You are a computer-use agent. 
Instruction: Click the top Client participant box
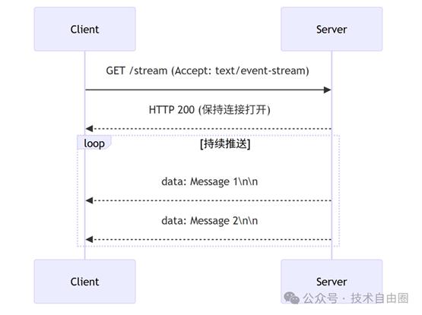pos(84,29)
